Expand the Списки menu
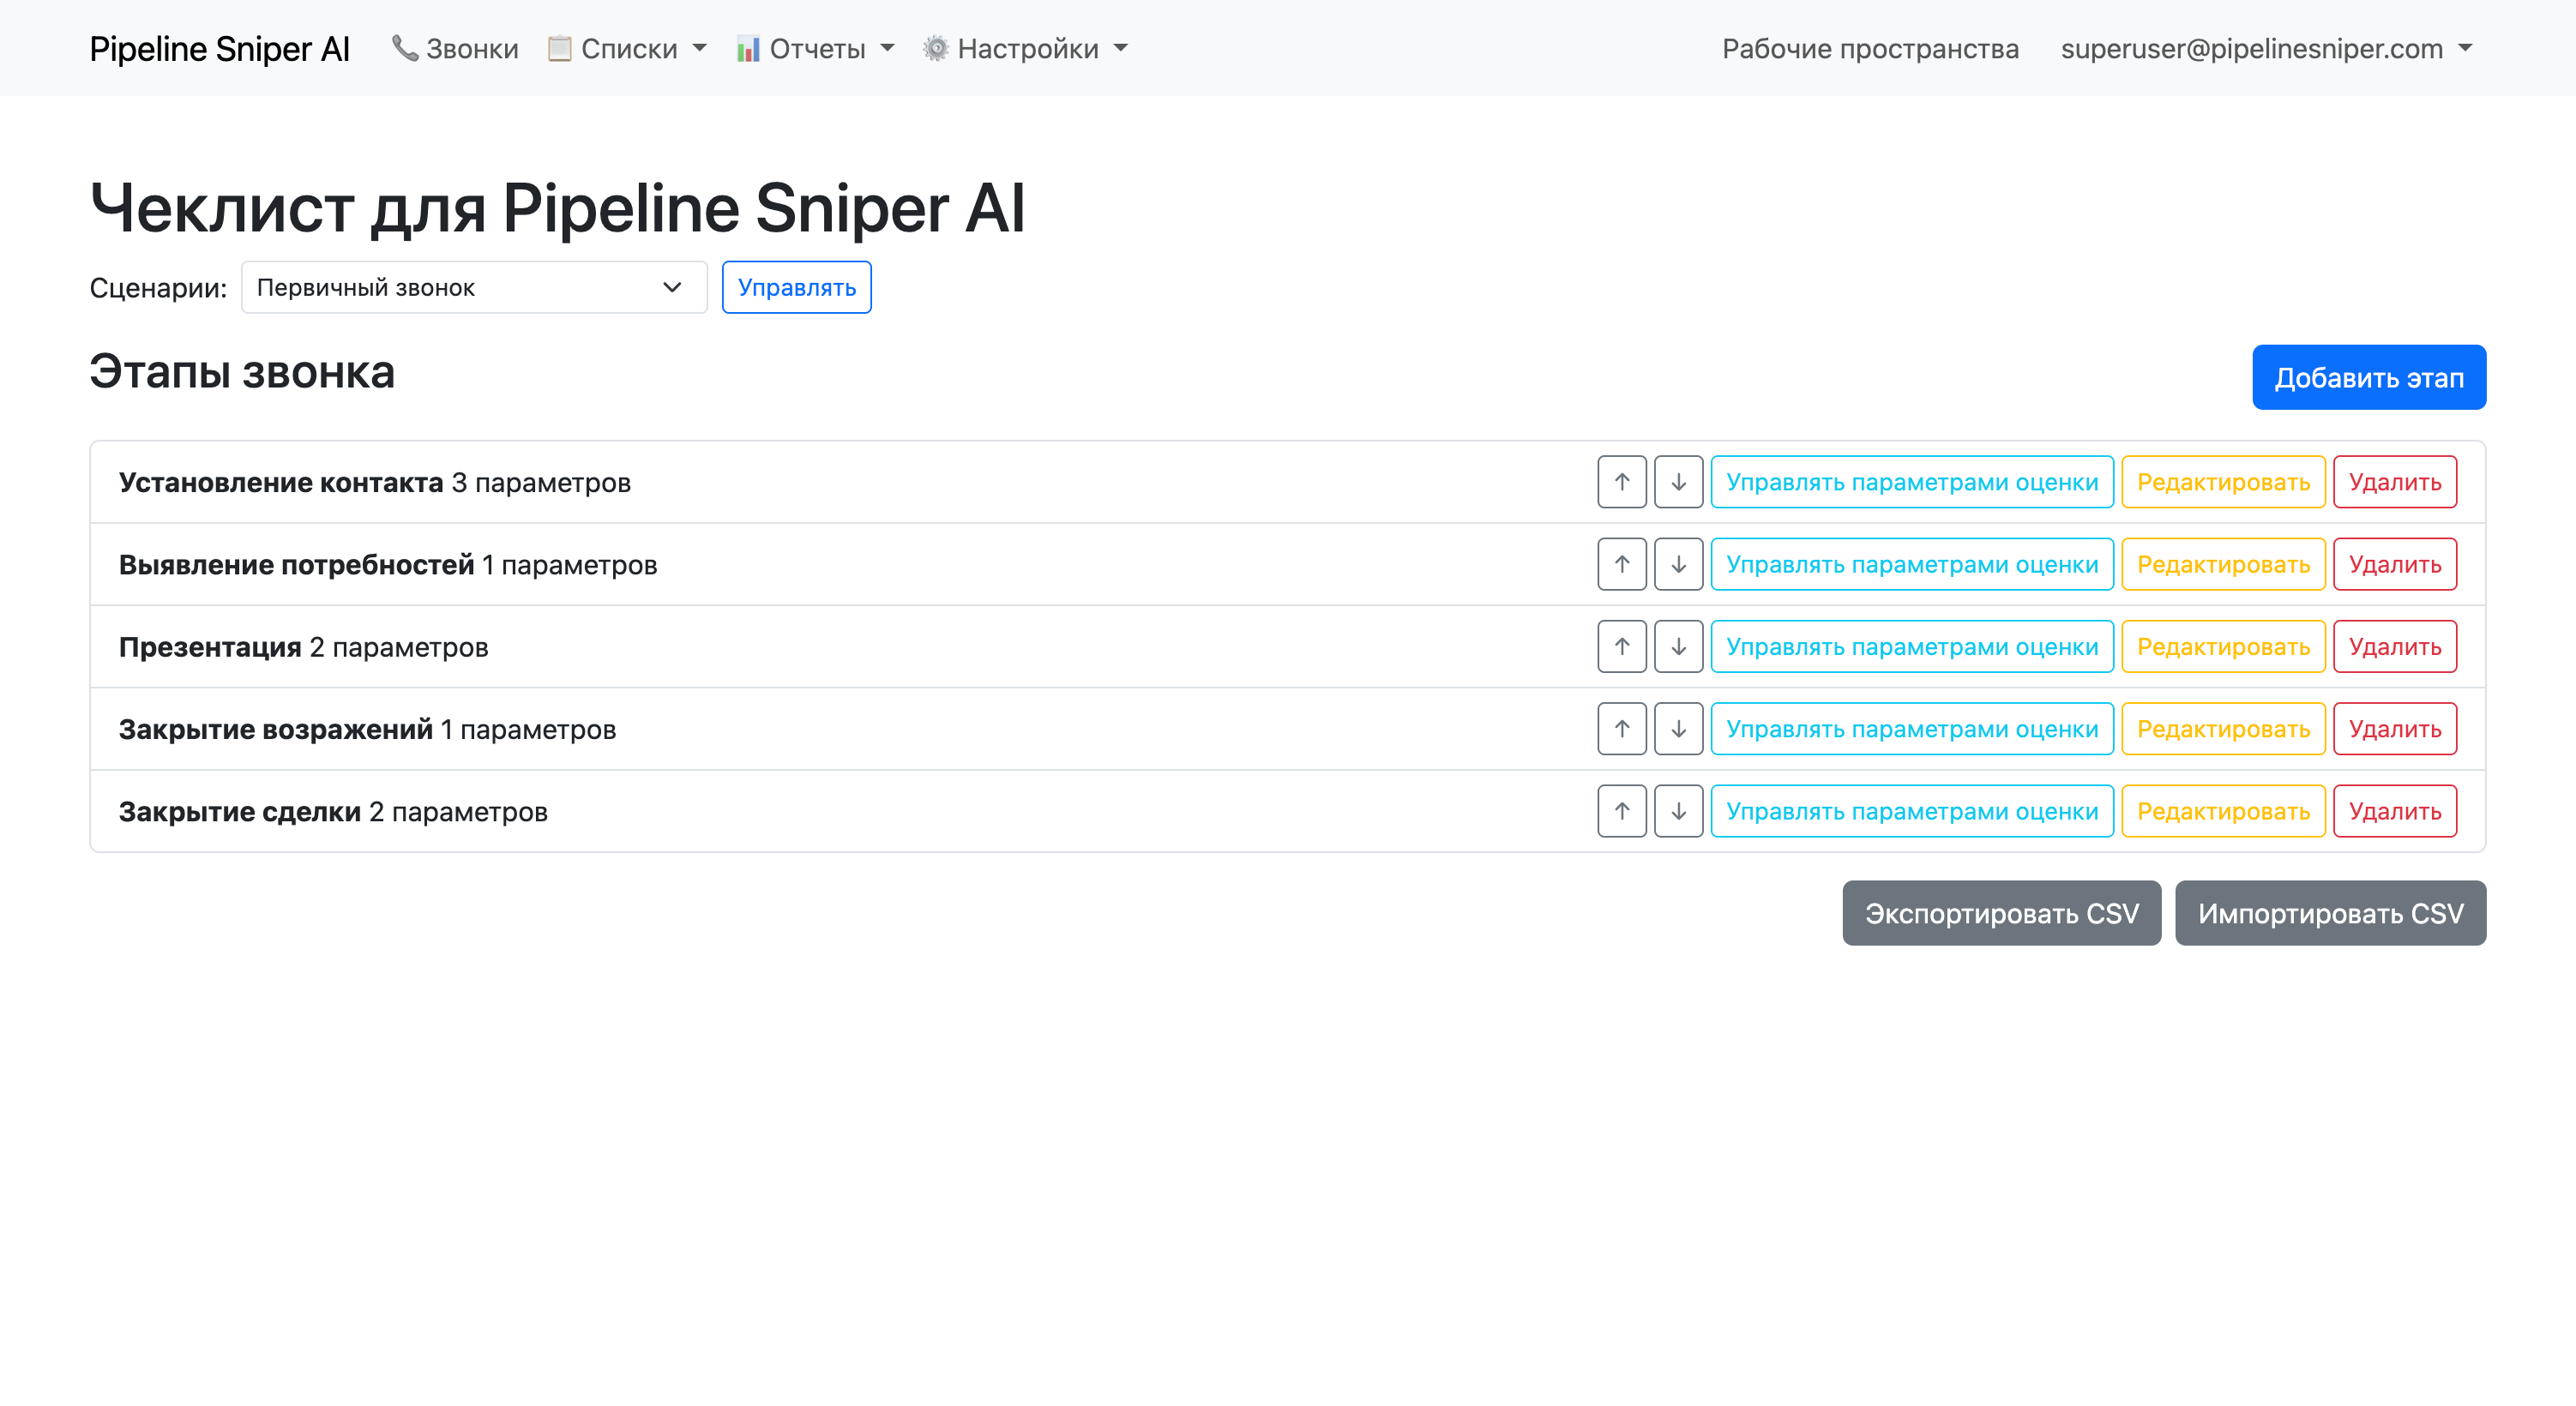 pyautogui.click(x=628, y=48)
